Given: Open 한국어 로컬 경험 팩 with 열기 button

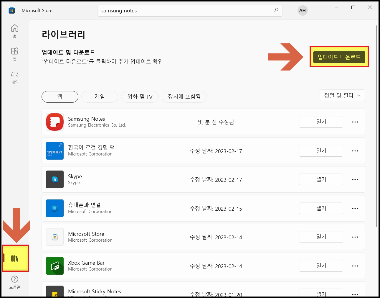Looking at the screenshot, I should [321, 151].
